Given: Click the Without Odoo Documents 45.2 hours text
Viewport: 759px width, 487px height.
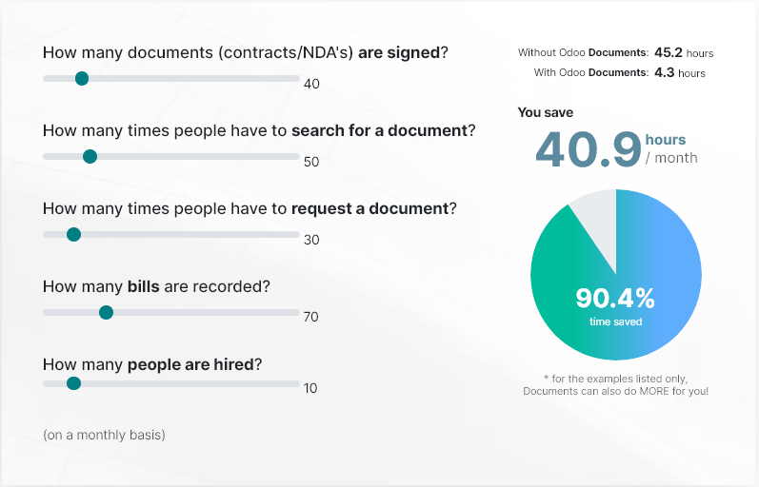Looking at the screenshot, I should tap(616, 52).
